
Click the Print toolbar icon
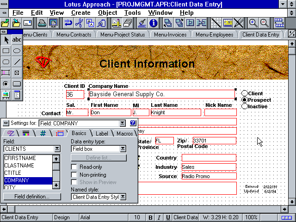(42, 23)
